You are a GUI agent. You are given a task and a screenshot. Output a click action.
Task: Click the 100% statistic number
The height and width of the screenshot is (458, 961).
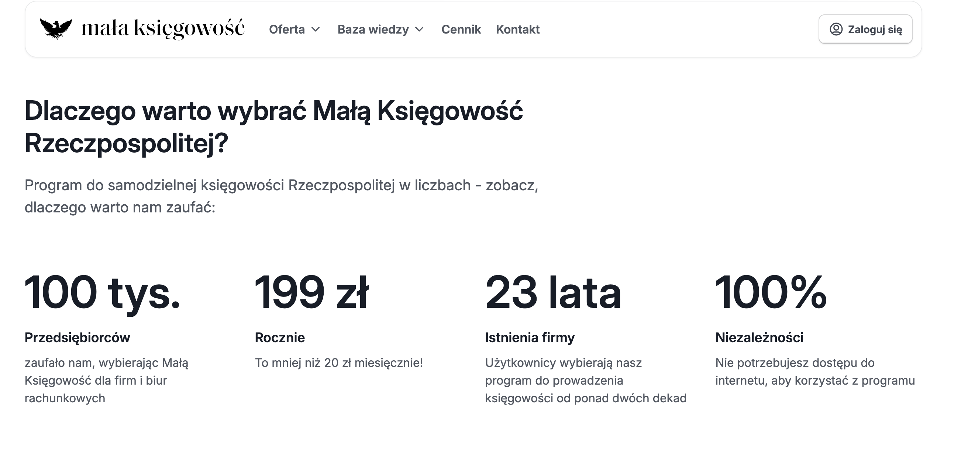coord(771,292)
